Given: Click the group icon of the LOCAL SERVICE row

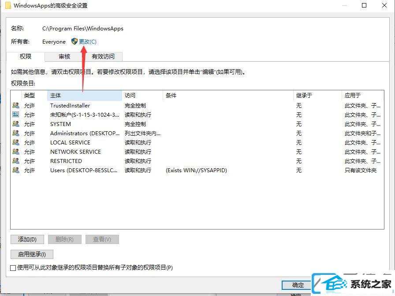Looking at the screenshot, I should tap(15, 142).
